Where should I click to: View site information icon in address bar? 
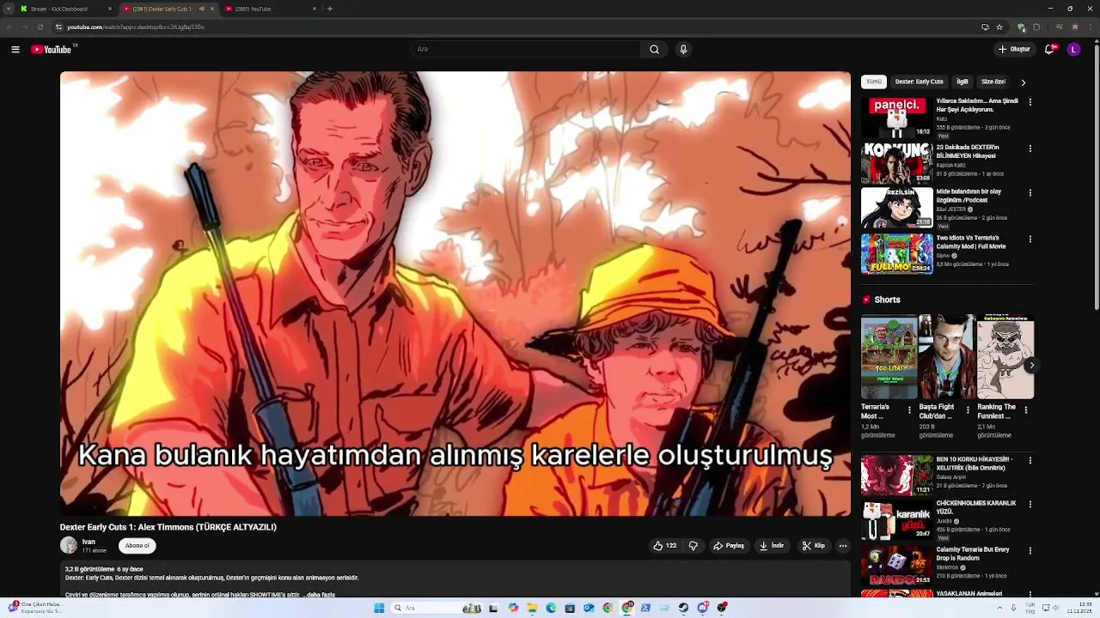coord(58,27)
